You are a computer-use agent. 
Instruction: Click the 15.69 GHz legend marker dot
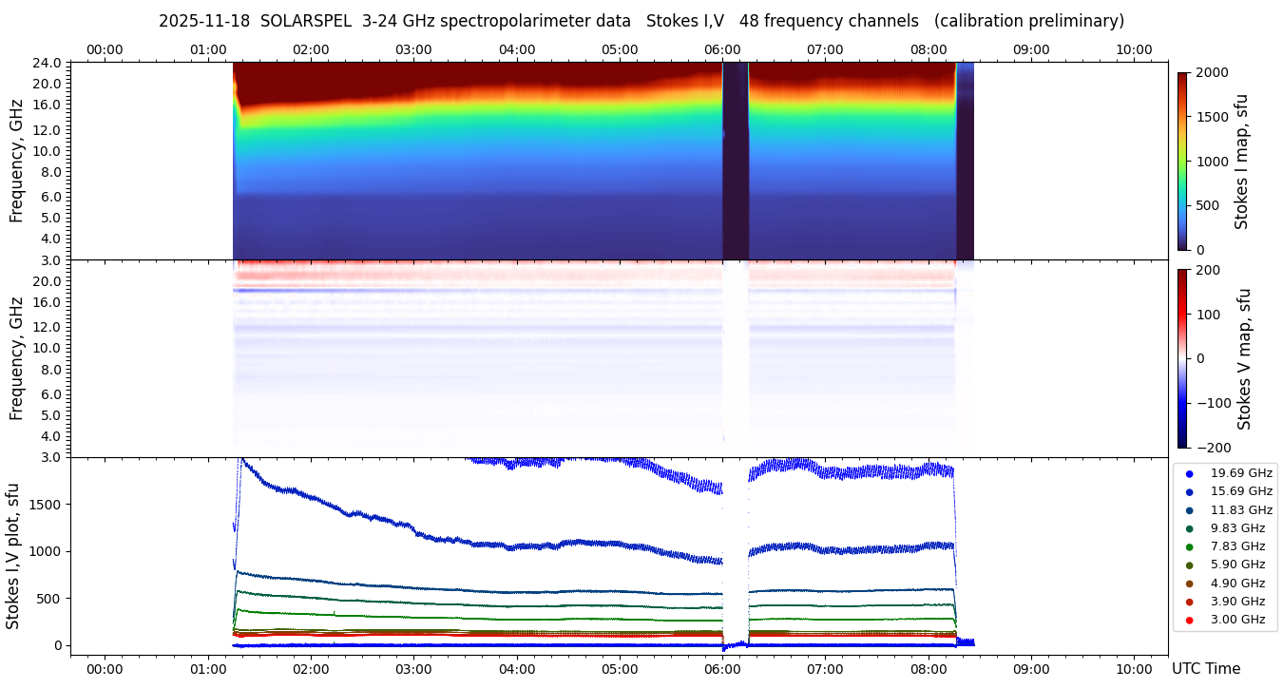click(1189, 491)
